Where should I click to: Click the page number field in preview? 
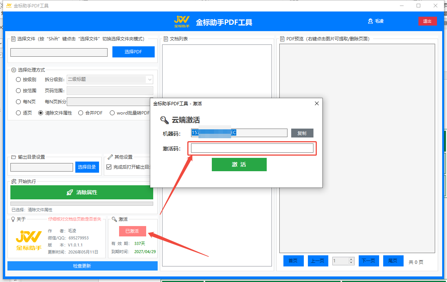point(341,261)
